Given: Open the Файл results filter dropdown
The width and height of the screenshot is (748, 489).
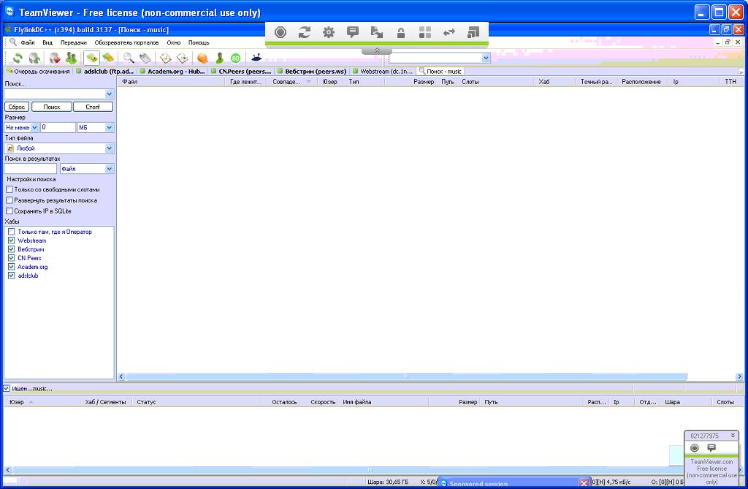Looking at the screenshot, I should pos(110,169).
